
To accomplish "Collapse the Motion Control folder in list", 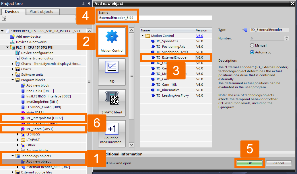I will pyautogui.click(x=143, y=36).
